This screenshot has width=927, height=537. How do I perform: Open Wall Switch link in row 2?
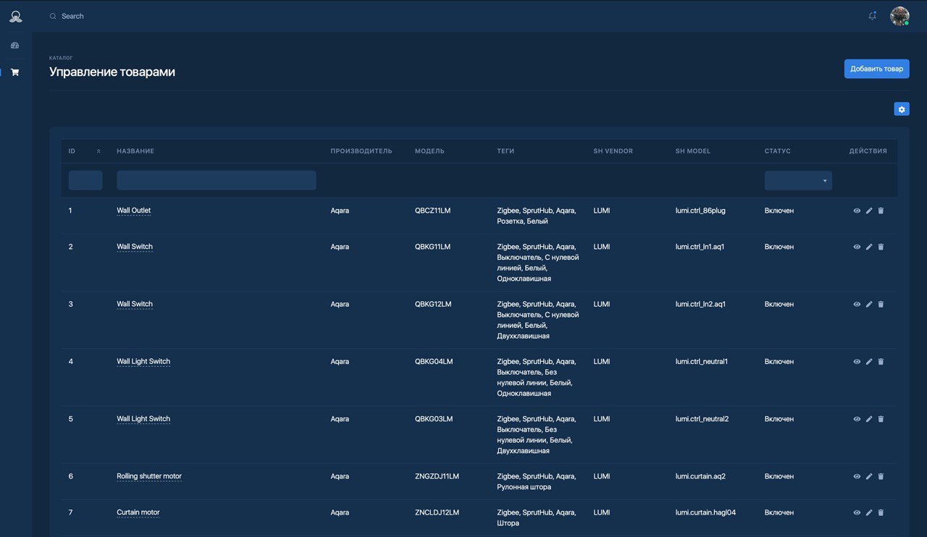[x=135, y=247]
